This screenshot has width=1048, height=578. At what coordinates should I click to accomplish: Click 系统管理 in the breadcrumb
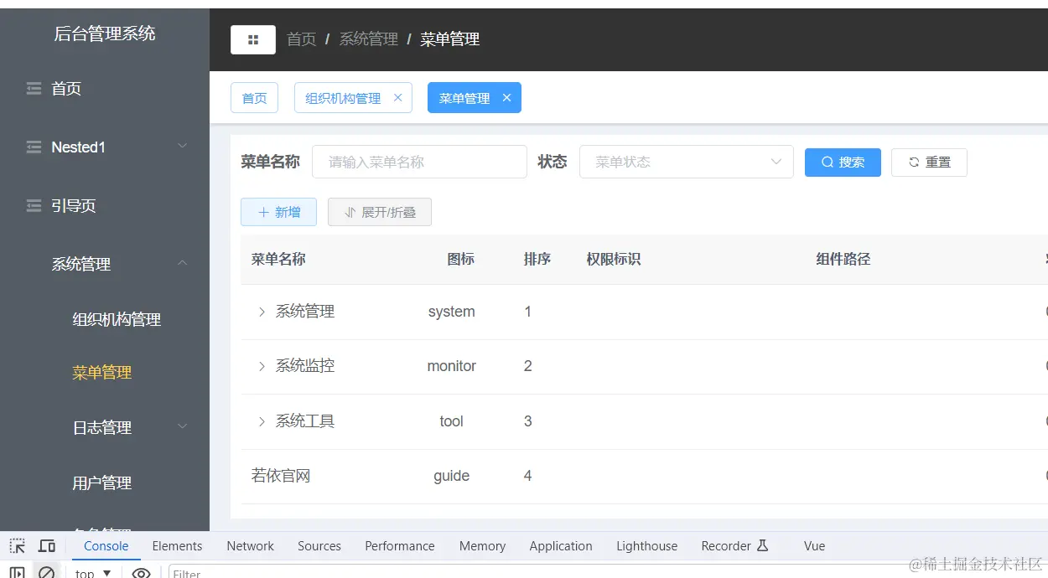[x=368, y=39]
